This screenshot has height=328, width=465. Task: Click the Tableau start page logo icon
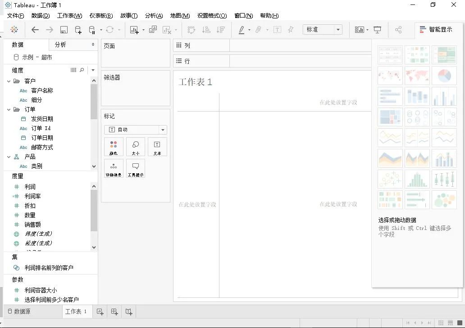pos(14,30)
